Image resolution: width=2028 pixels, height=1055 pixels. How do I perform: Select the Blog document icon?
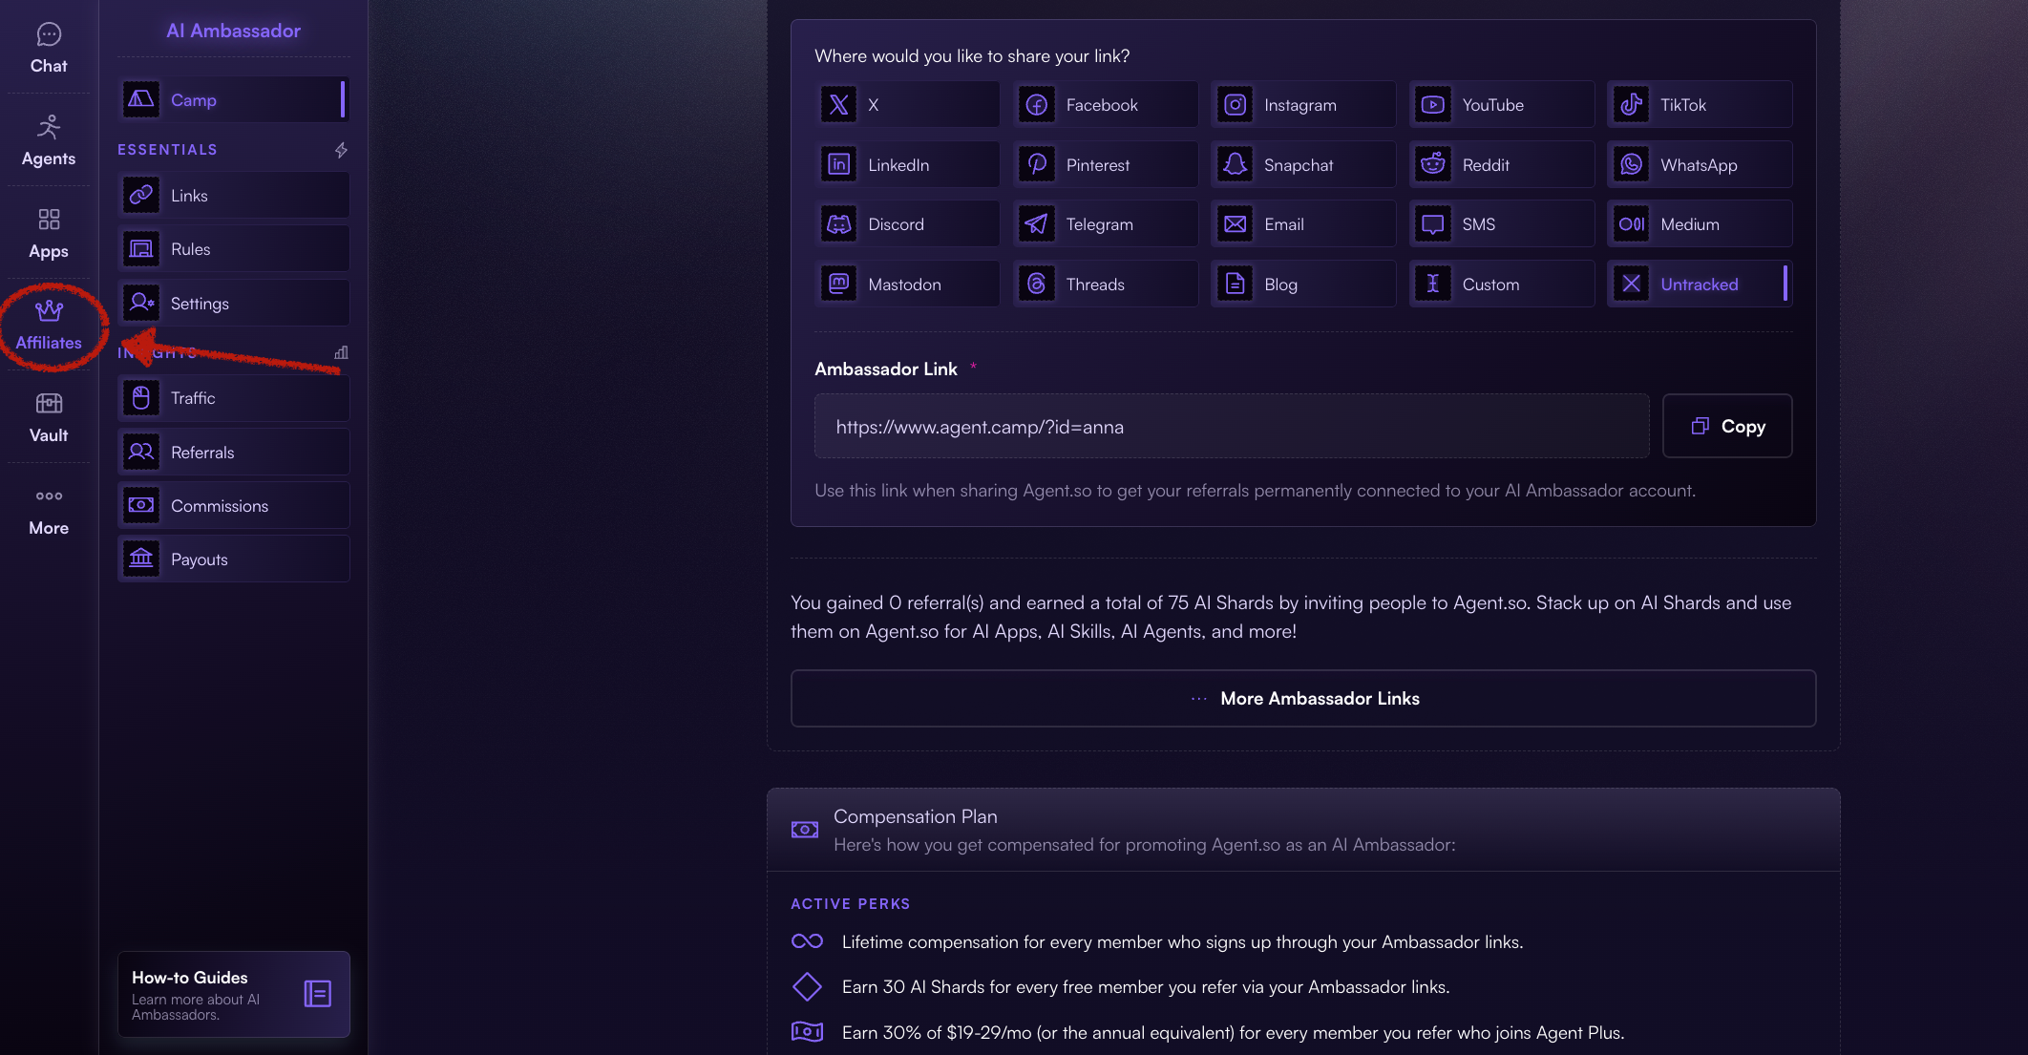1235,284
